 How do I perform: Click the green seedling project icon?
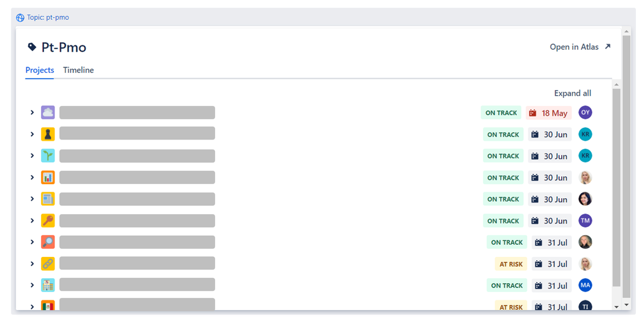[x=48, y=156]
